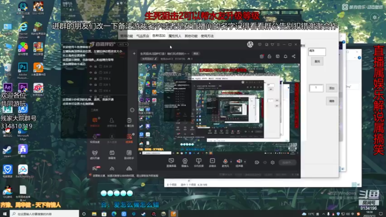Add a multimedia source

click(x=212, y=161)
